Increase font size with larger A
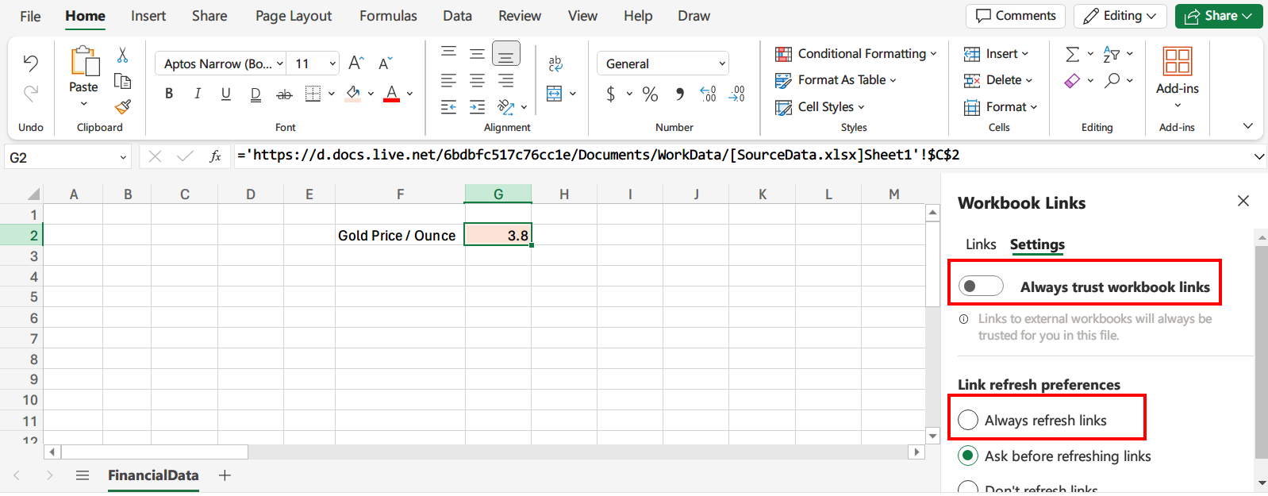Viewport: 1268px width, 496px height. pyautogui.click(x=356, y=63)
